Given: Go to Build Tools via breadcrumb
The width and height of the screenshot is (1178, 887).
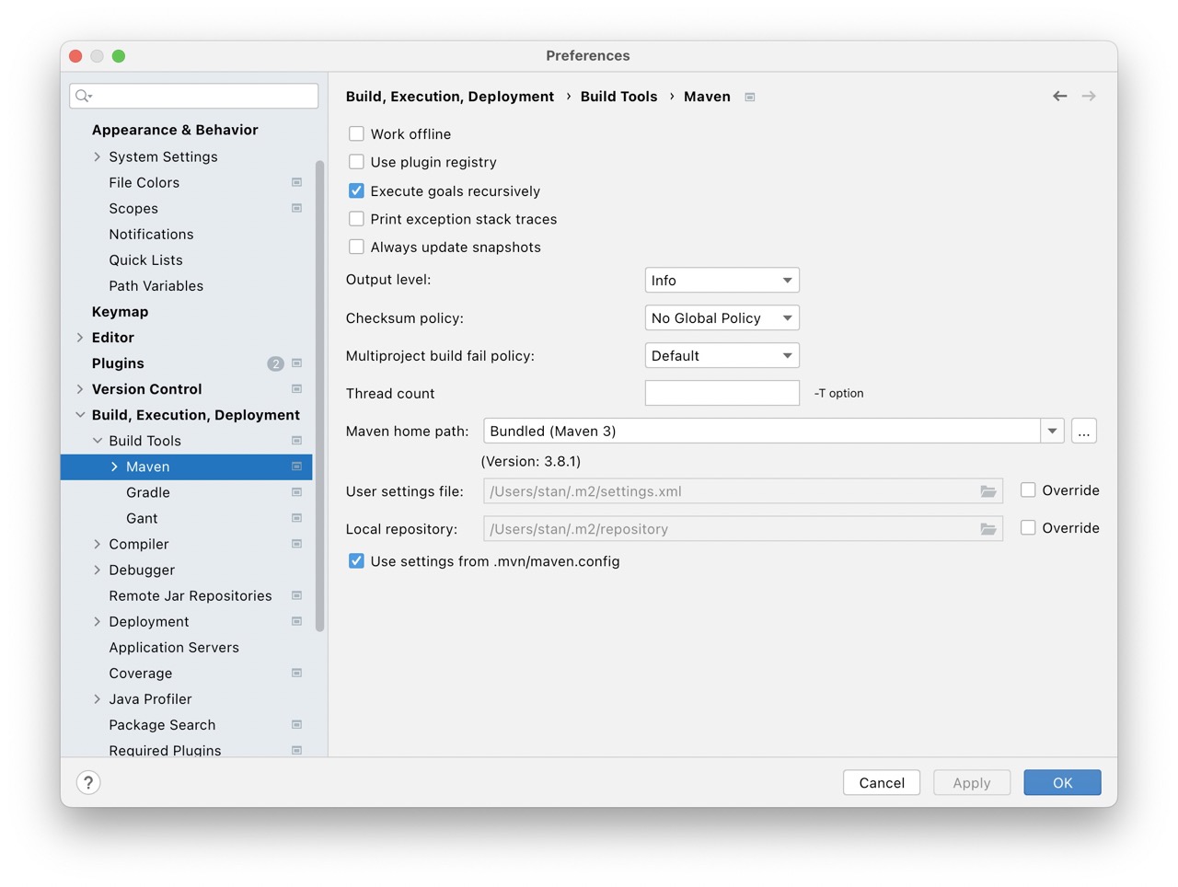Looking at the screenshot, I should click(618, 96).
